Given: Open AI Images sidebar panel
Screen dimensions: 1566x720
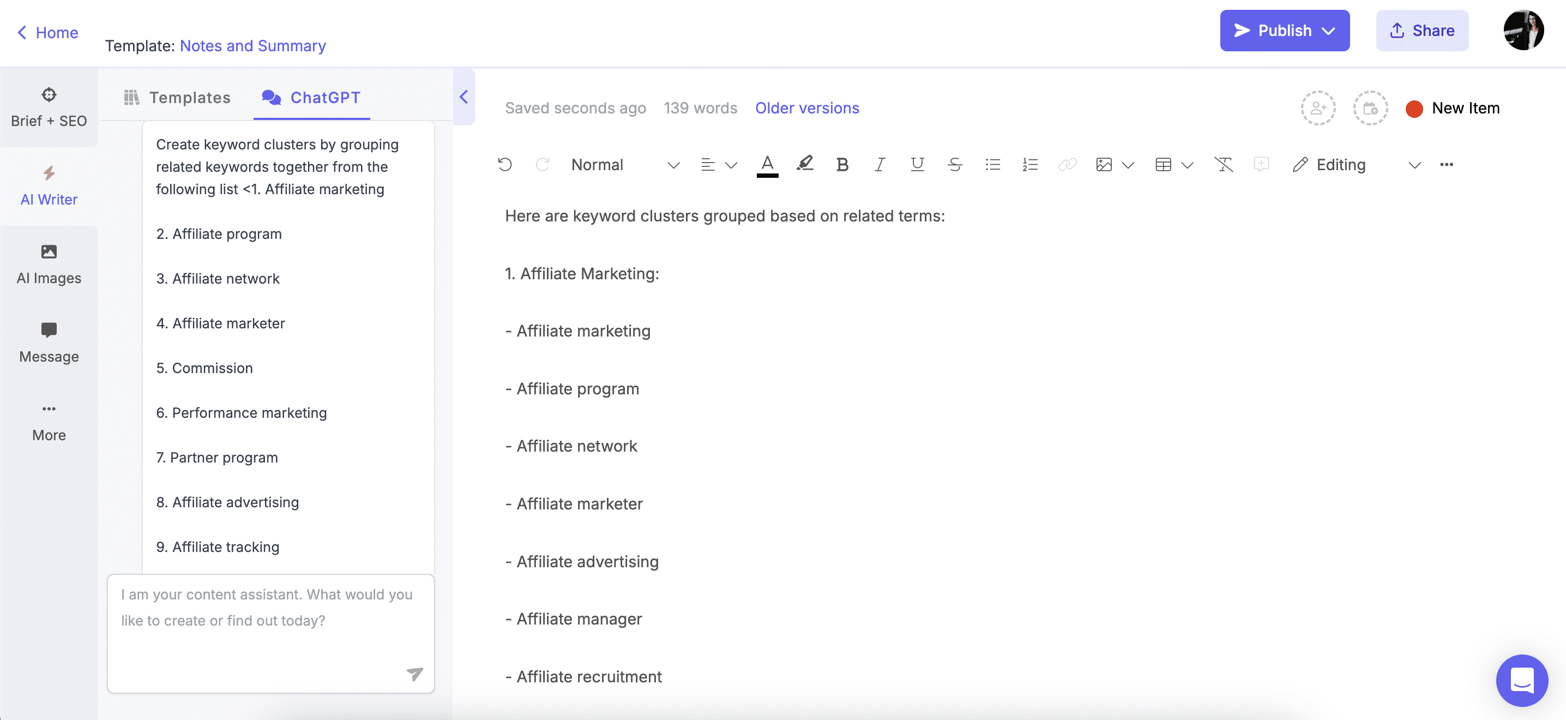Looking at the screenshot, I should tap(49, 265).
